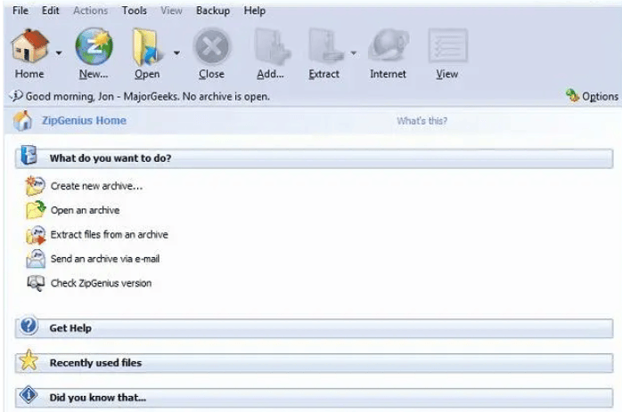
Task: Click the Internet toolbar icon
Action: click(388, 46)
